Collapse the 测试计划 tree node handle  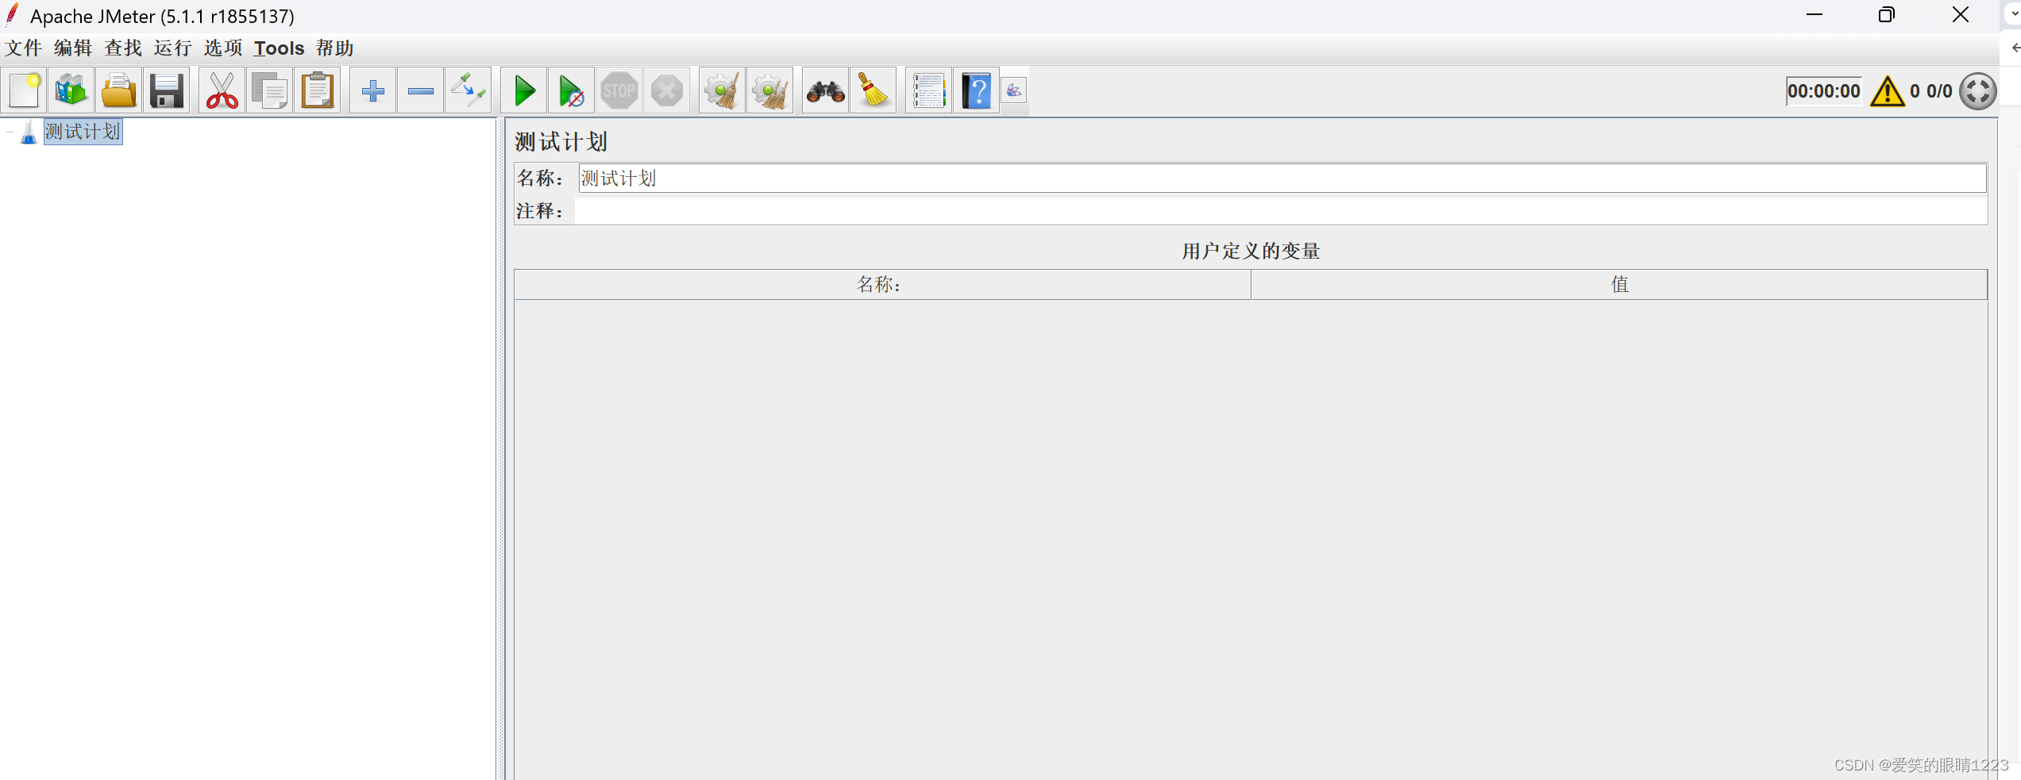tap(10, 133)
